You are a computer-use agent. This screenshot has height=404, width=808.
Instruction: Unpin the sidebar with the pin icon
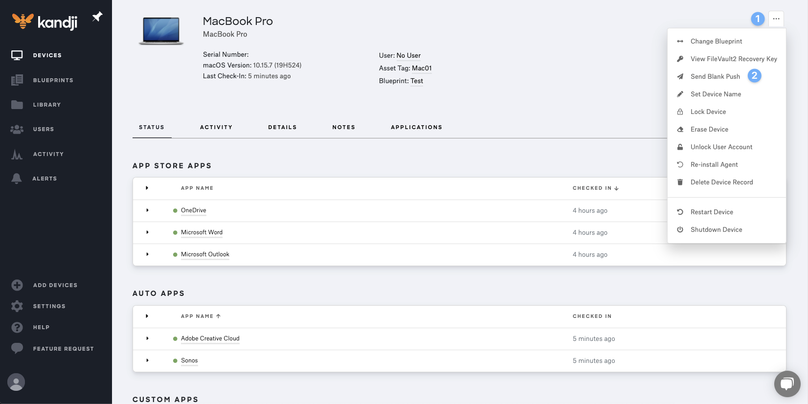97,17
